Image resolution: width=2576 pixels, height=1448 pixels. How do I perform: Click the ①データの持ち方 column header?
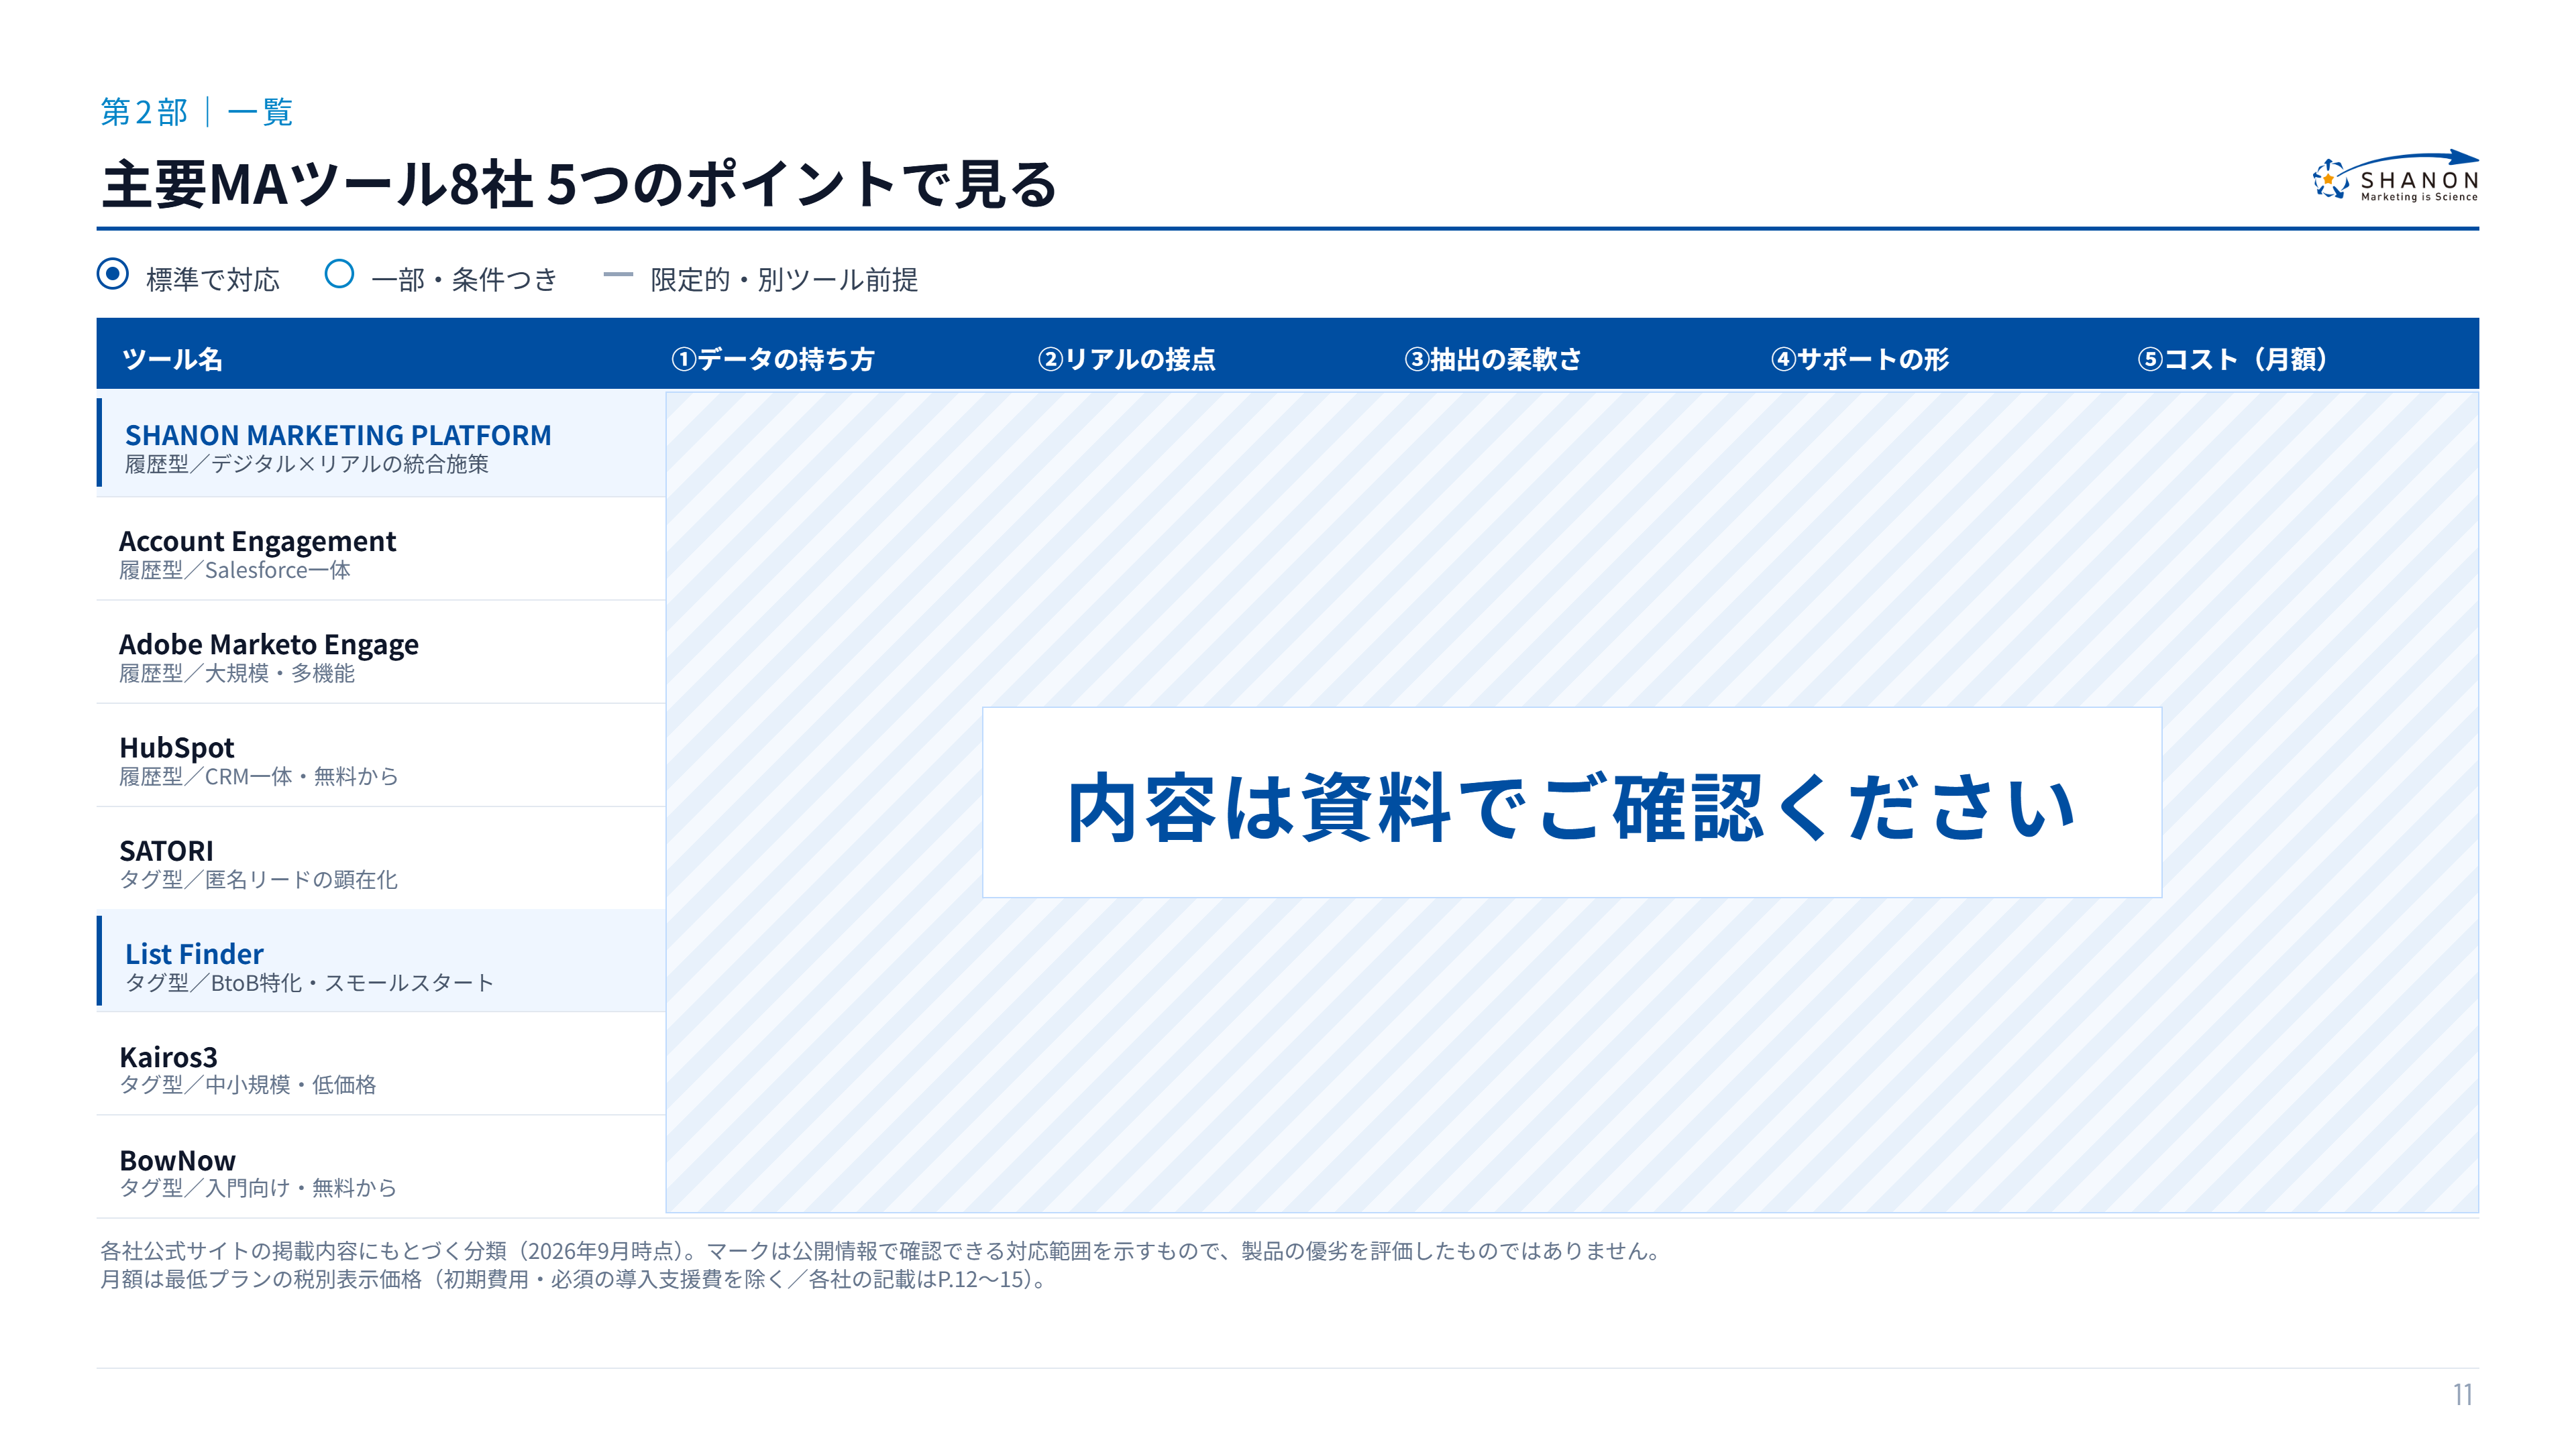point(773,359)
